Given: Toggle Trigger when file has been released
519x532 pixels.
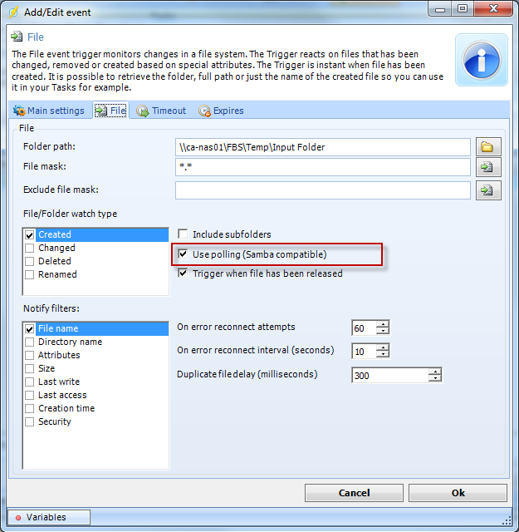Looking at the screenshot, I should point(184,273).
